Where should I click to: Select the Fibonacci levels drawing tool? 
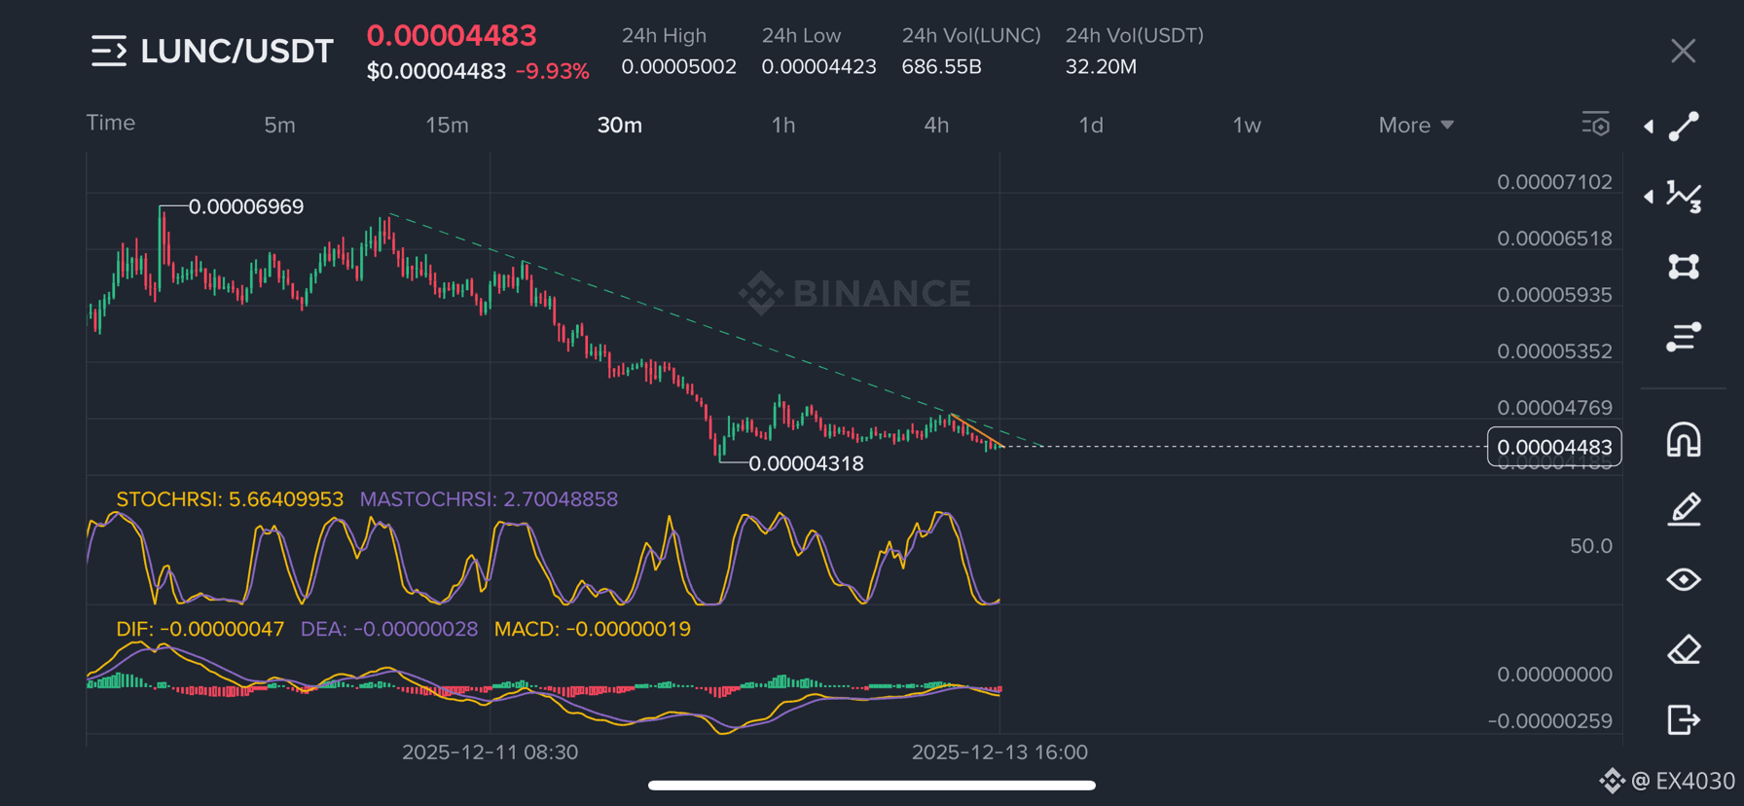point(1685,337)
